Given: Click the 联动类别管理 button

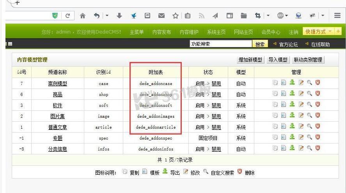Looking at the screenshot, I should pyautogui.click(x=308, y=60).
